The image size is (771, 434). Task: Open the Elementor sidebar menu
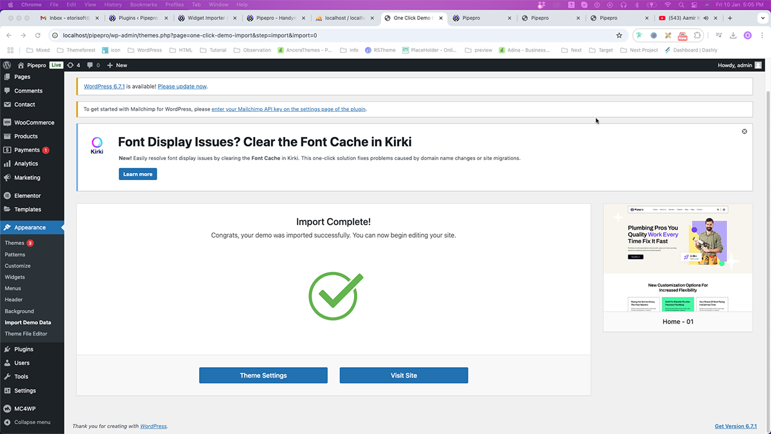pos(27,195)
